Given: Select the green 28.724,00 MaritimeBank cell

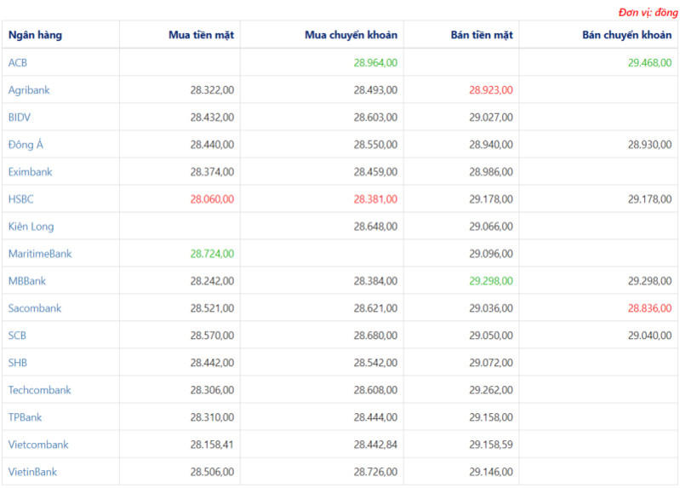Looking at the screenshot, I should tap(212, 254).
